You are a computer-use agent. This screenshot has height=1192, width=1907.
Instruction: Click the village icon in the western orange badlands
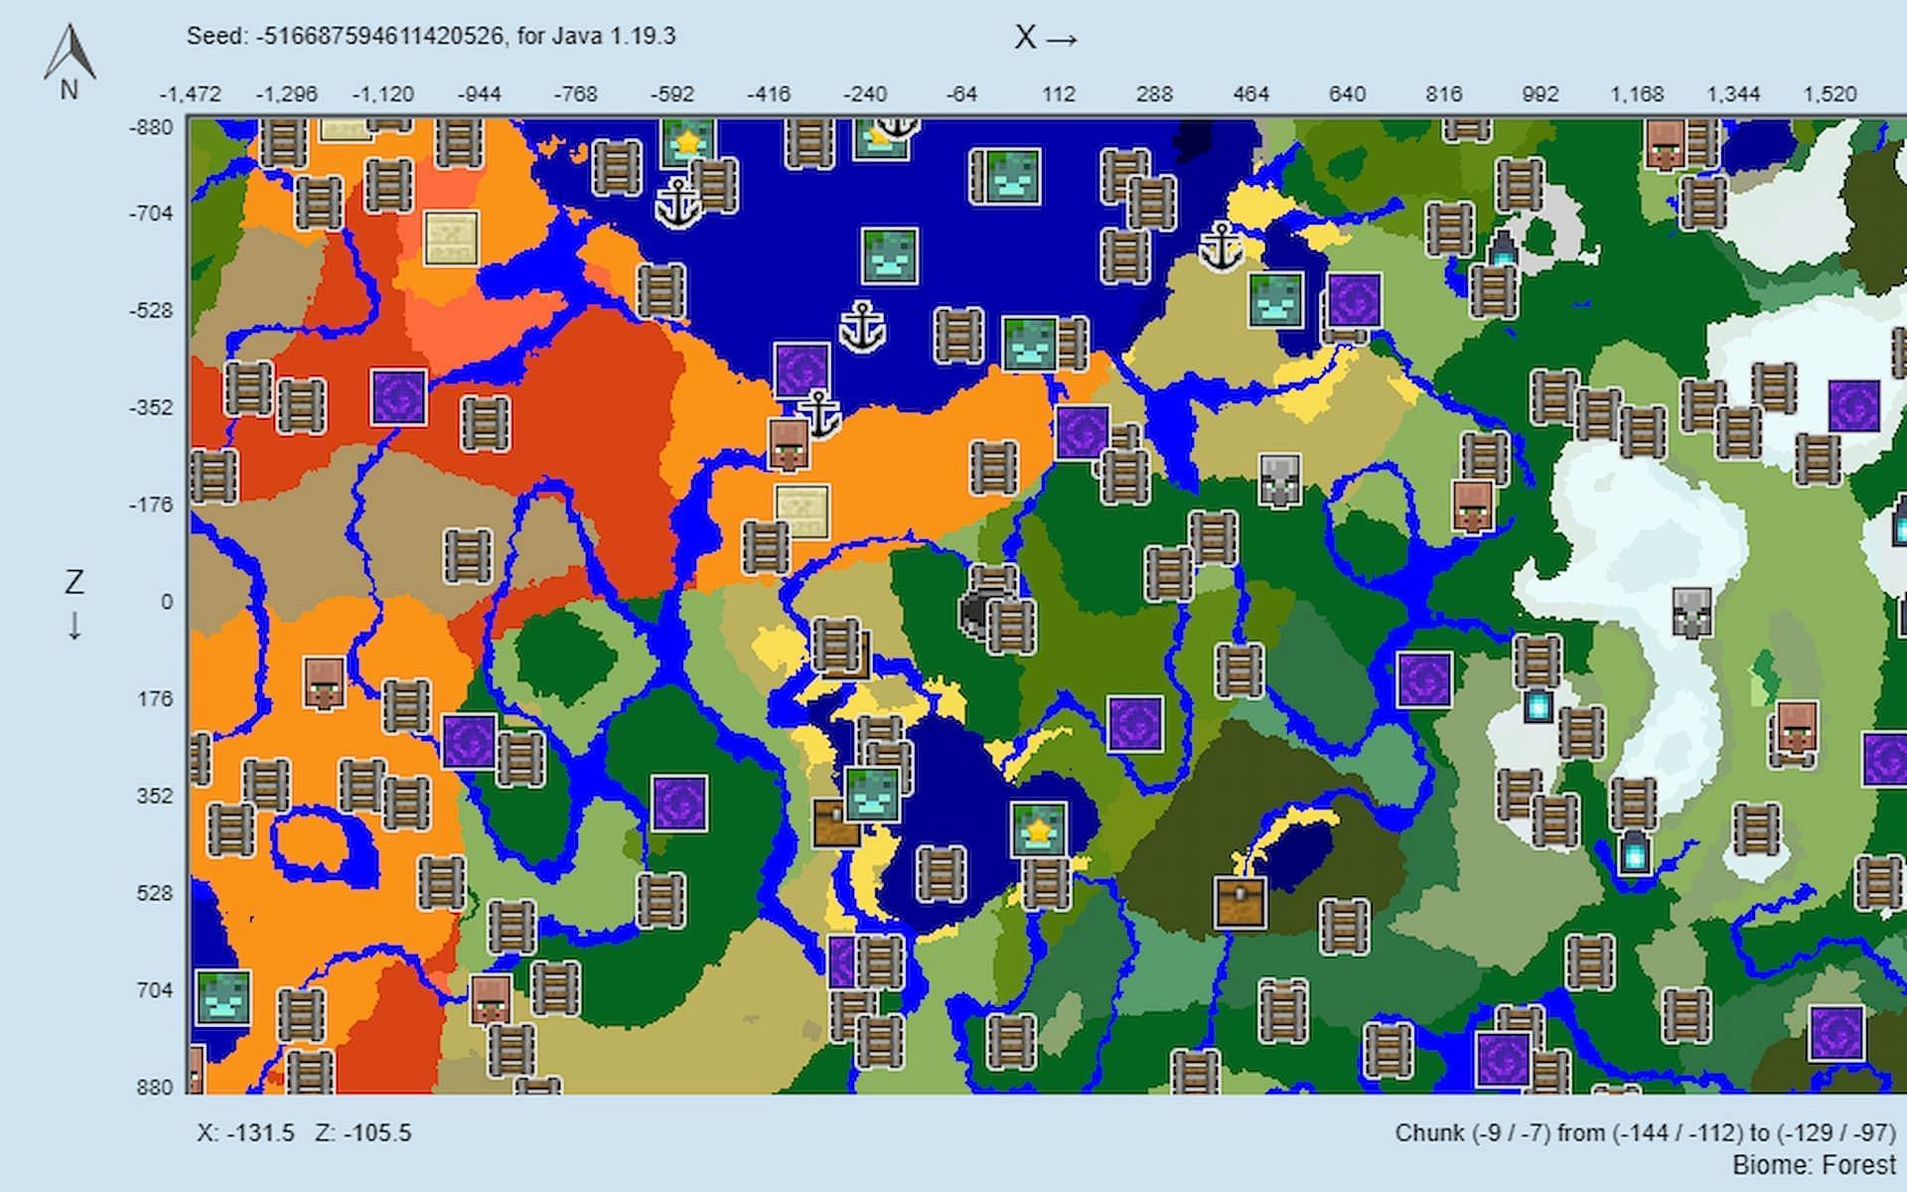pyautogui.click(x=324, y=682)
